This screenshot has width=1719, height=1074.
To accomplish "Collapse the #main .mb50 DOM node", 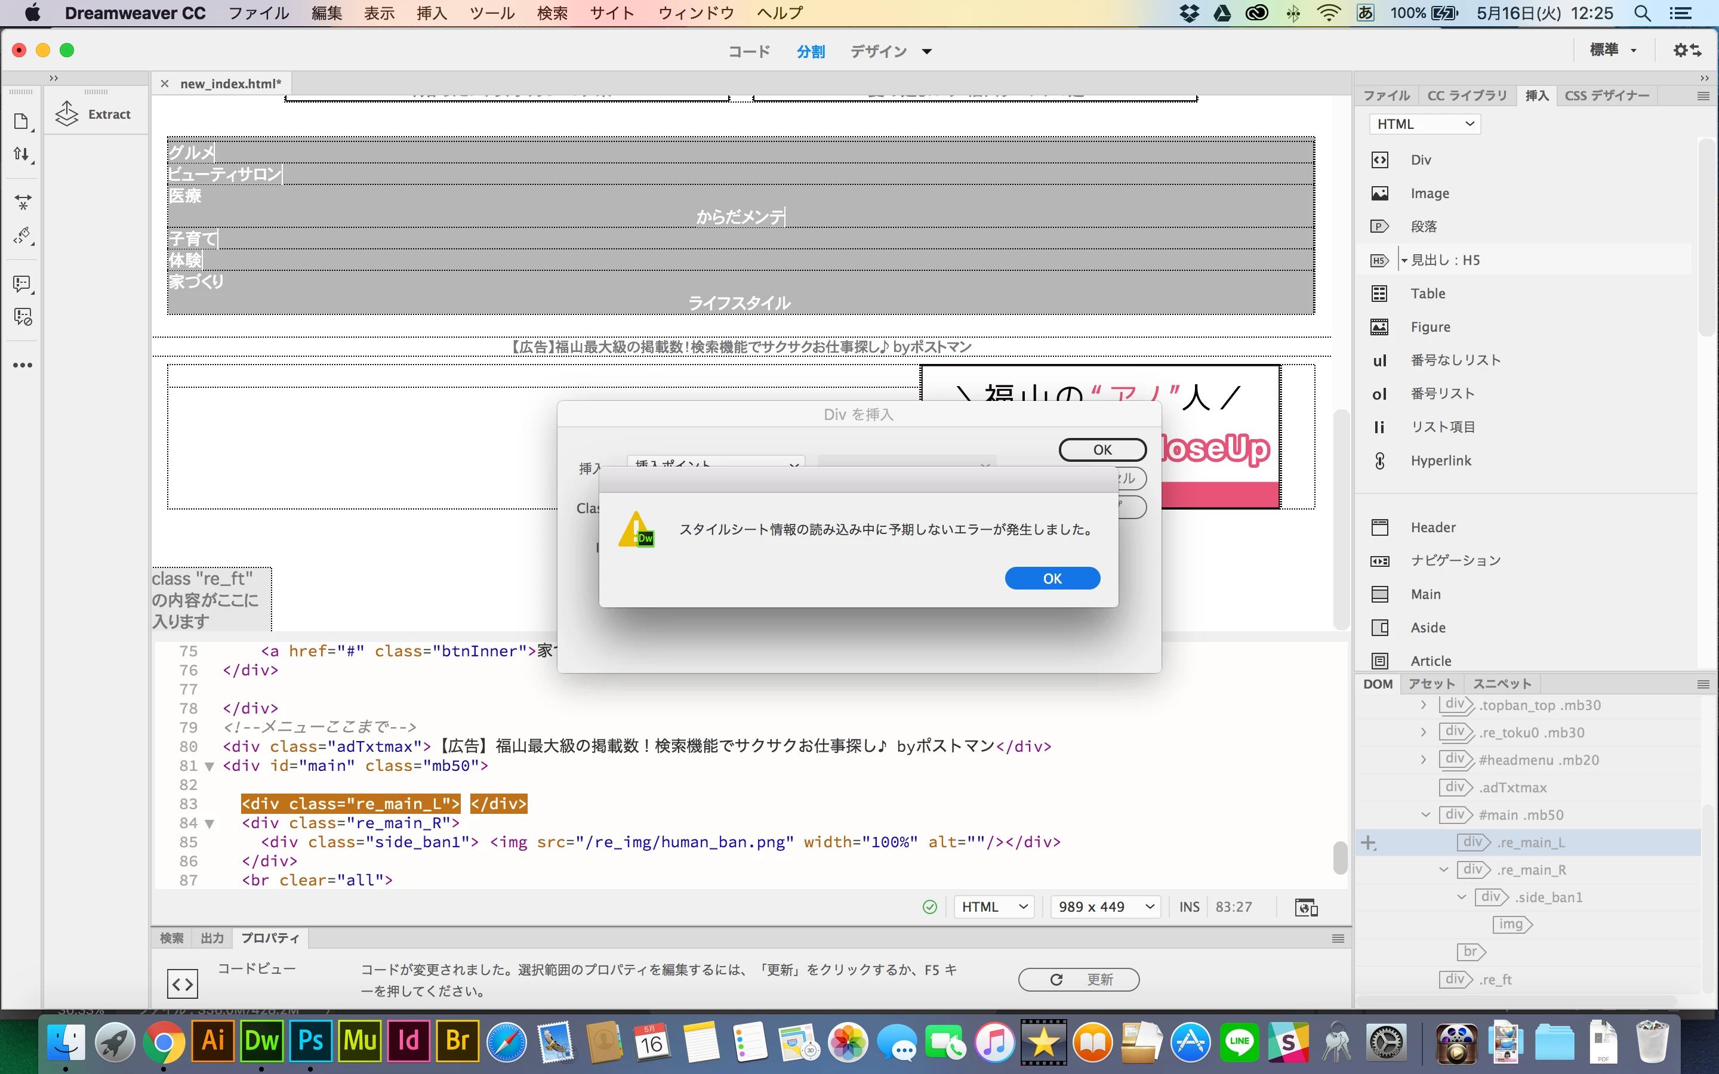I will (1425, 814).
